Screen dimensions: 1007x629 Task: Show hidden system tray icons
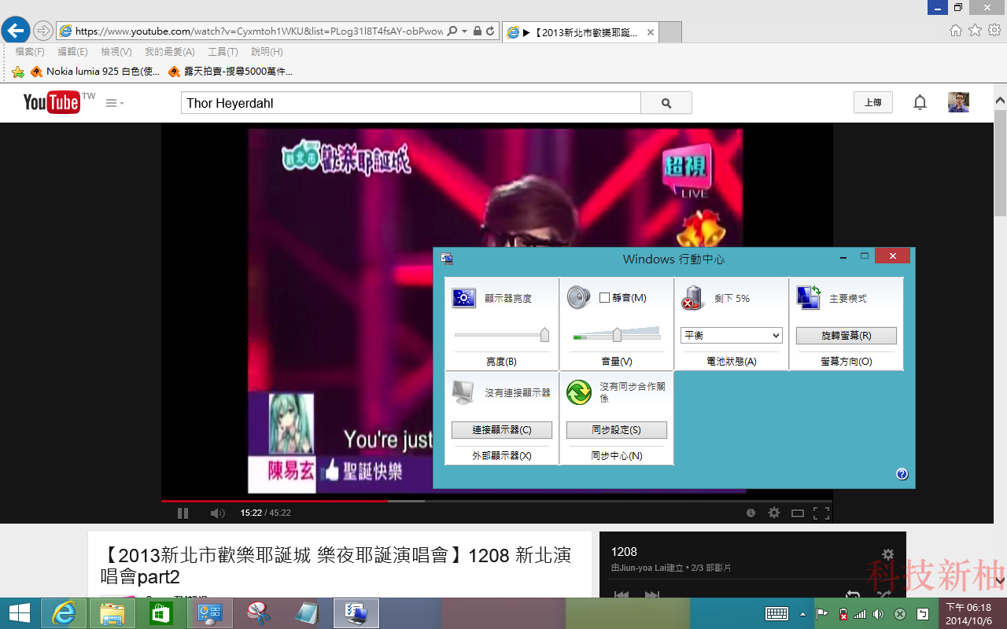pos(802,614)
